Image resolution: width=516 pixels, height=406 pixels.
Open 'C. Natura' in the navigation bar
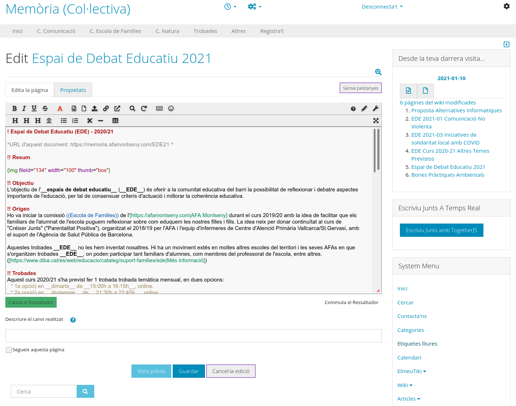point(167,31)
